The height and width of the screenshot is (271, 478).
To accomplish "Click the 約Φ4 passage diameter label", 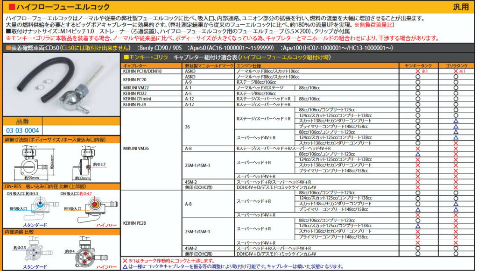I will click(70, 251).
